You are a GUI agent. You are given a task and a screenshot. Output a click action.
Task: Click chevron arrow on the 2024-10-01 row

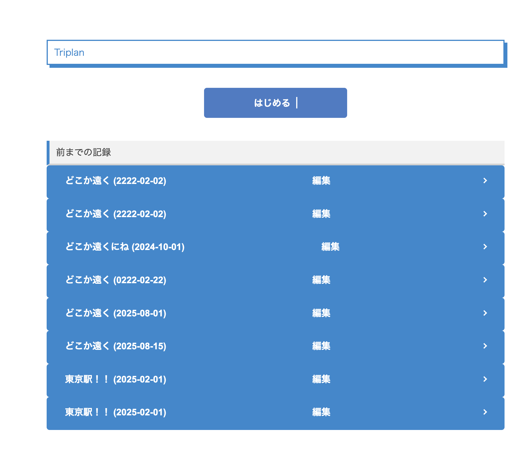[x=485, y=247]
